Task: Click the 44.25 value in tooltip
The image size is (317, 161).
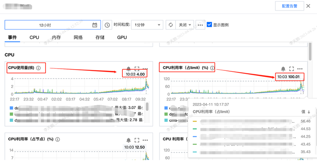Action: click(305, 137)
